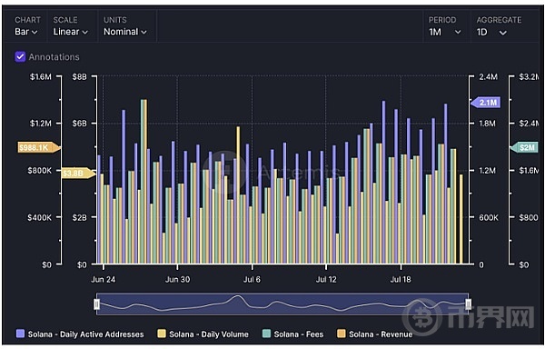The image size is (545, 349).
Task: Click the $2M fees axis marker
Action: pos(524,147)
